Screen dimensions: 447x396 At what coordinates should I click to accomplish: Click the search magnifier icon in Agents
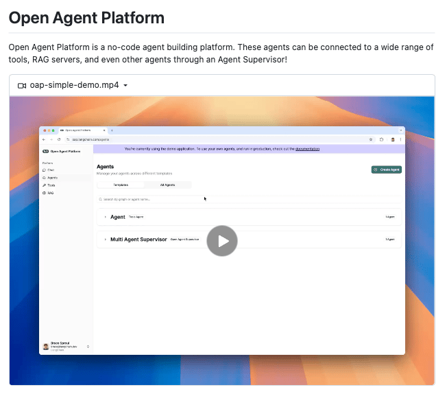(100, 200)
